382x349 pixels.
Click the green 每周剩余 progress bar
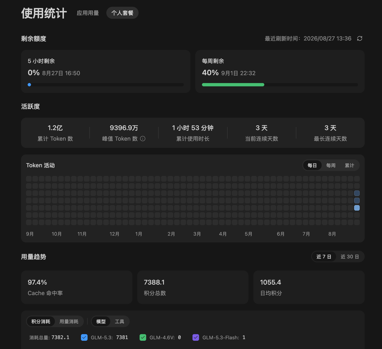[233, 85]
